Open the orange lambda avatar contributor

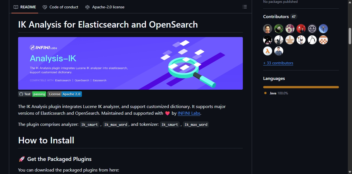point(268,51)
